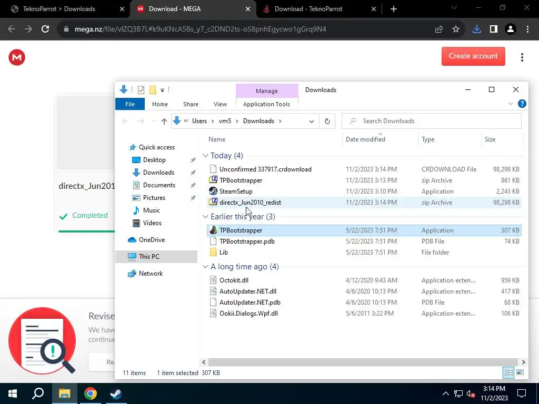
Task: Open Chrome from taskbar
Action: coord(91,393)
